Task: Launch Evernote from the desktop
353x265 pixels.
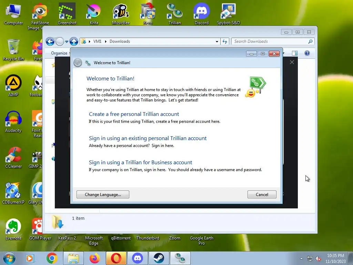Action: tap(13, 229)
